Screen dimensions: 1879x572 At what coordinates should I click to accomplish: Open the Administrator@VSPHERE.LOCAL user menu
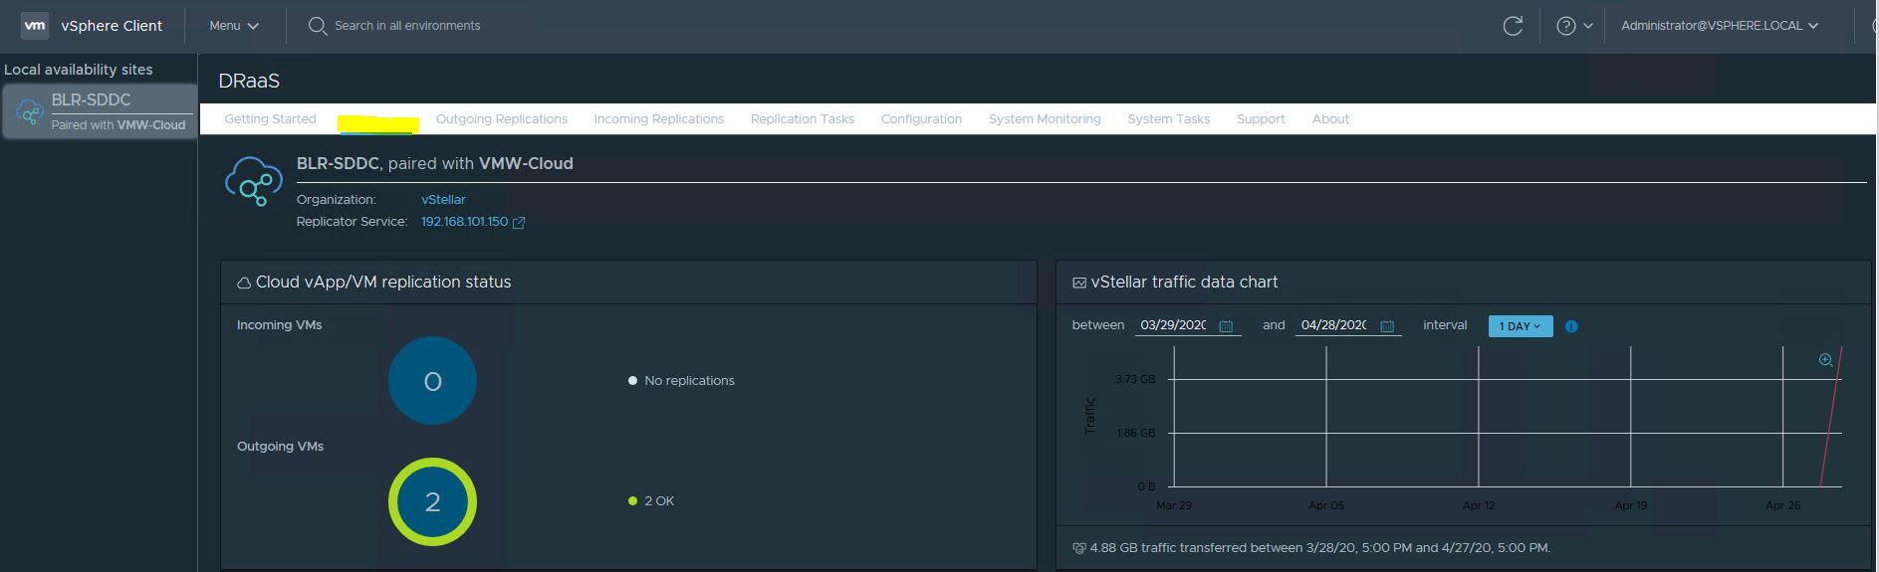(x=1720, y=26)
